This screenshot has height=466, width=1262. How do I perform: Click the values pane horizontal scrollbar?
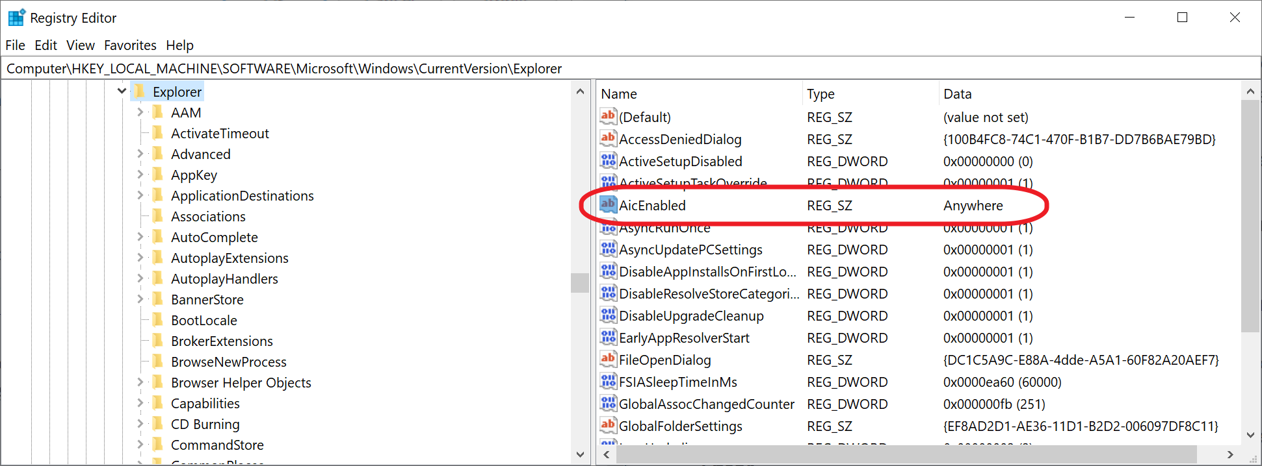[x=906, y=454]
